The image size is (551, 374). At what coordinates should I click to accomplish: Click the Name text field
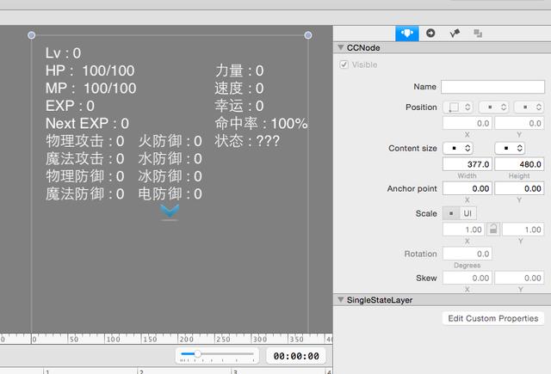[492, 87]
